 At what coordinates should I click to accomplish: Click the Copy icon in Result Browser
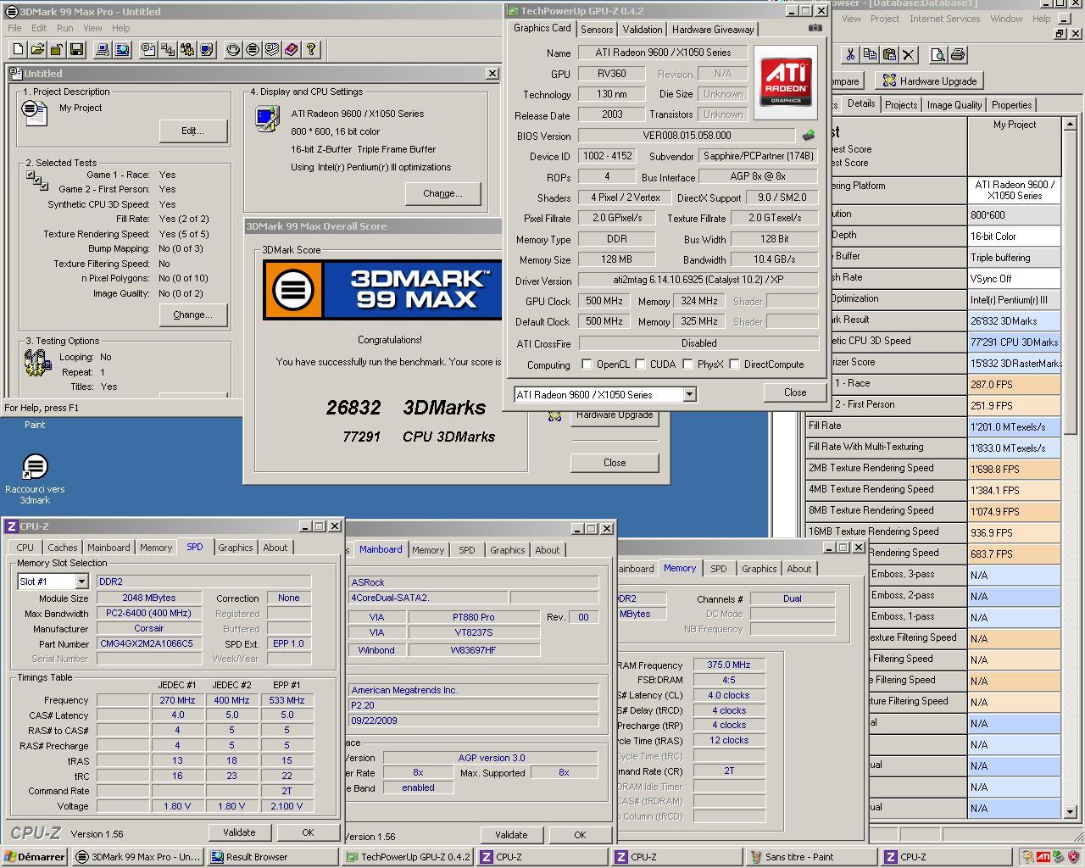point(869,55)
